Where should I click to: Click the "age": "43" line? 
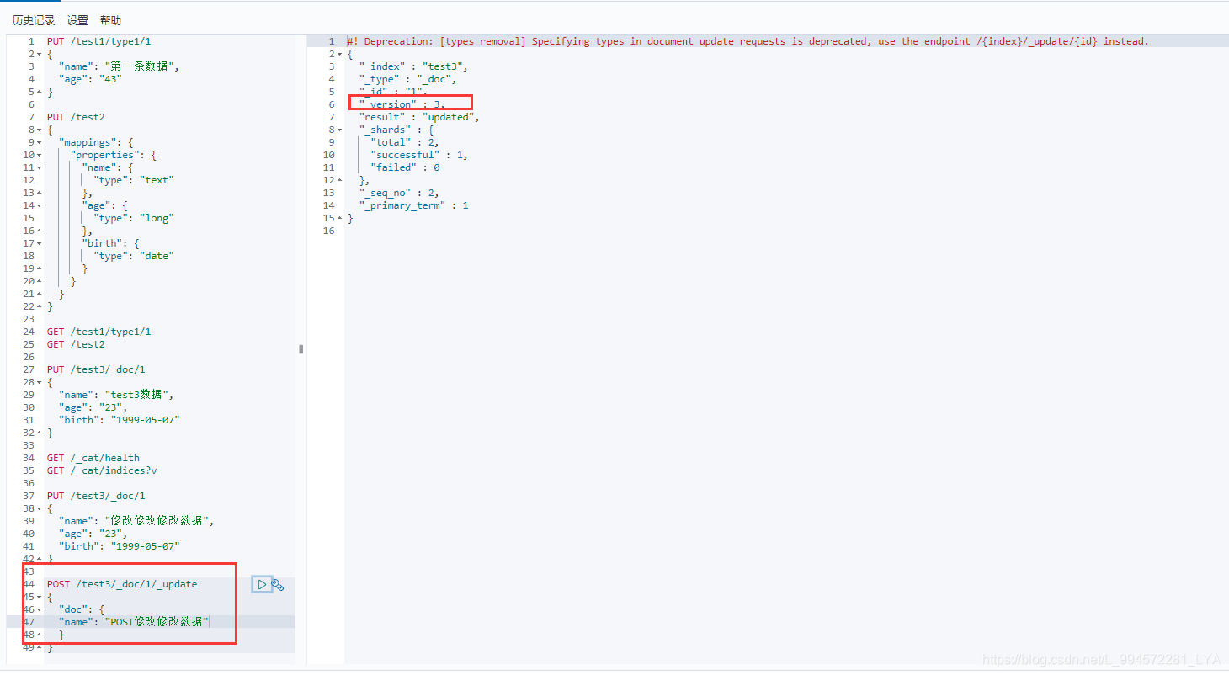91,79
